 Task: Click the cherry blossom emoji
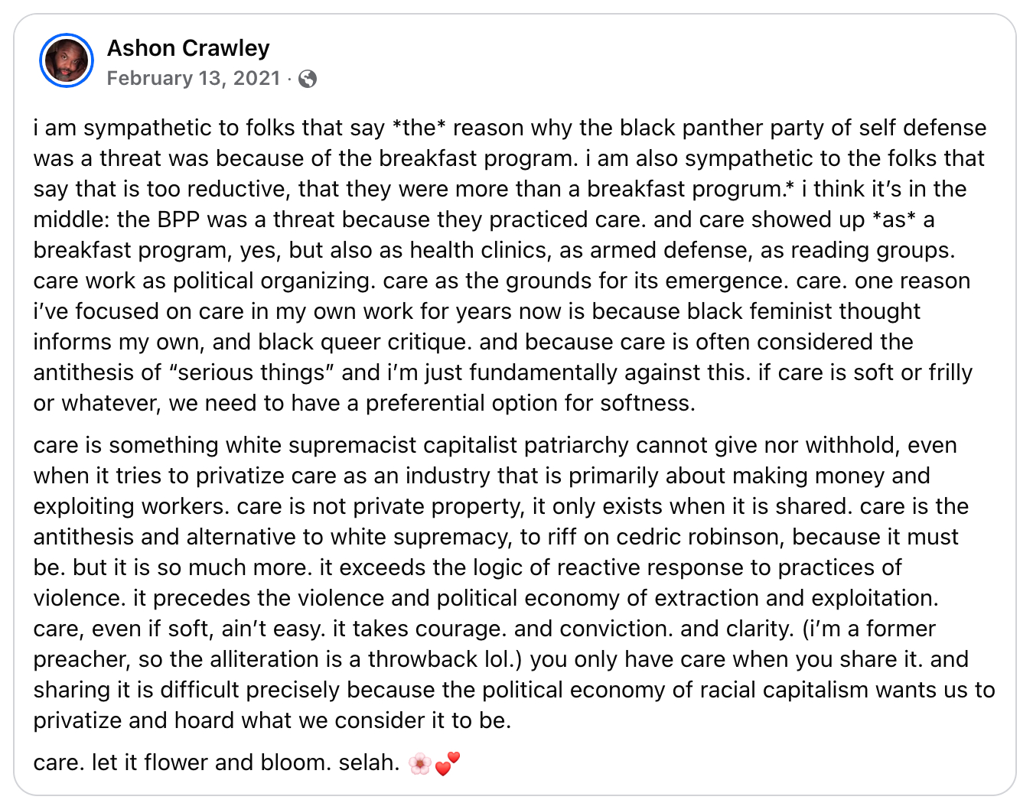coord(419,763)
